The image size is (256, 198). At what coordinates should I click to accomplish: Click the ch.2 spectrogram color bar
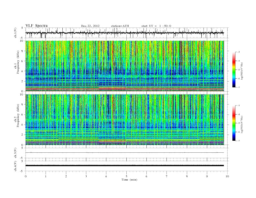click(234, 123)
